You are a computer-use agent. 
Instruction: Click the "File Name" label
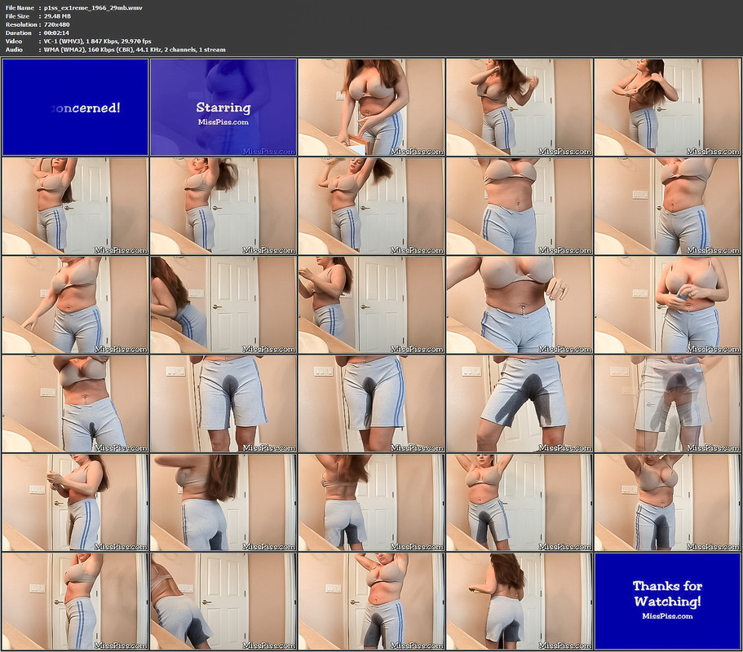point(19,7)
